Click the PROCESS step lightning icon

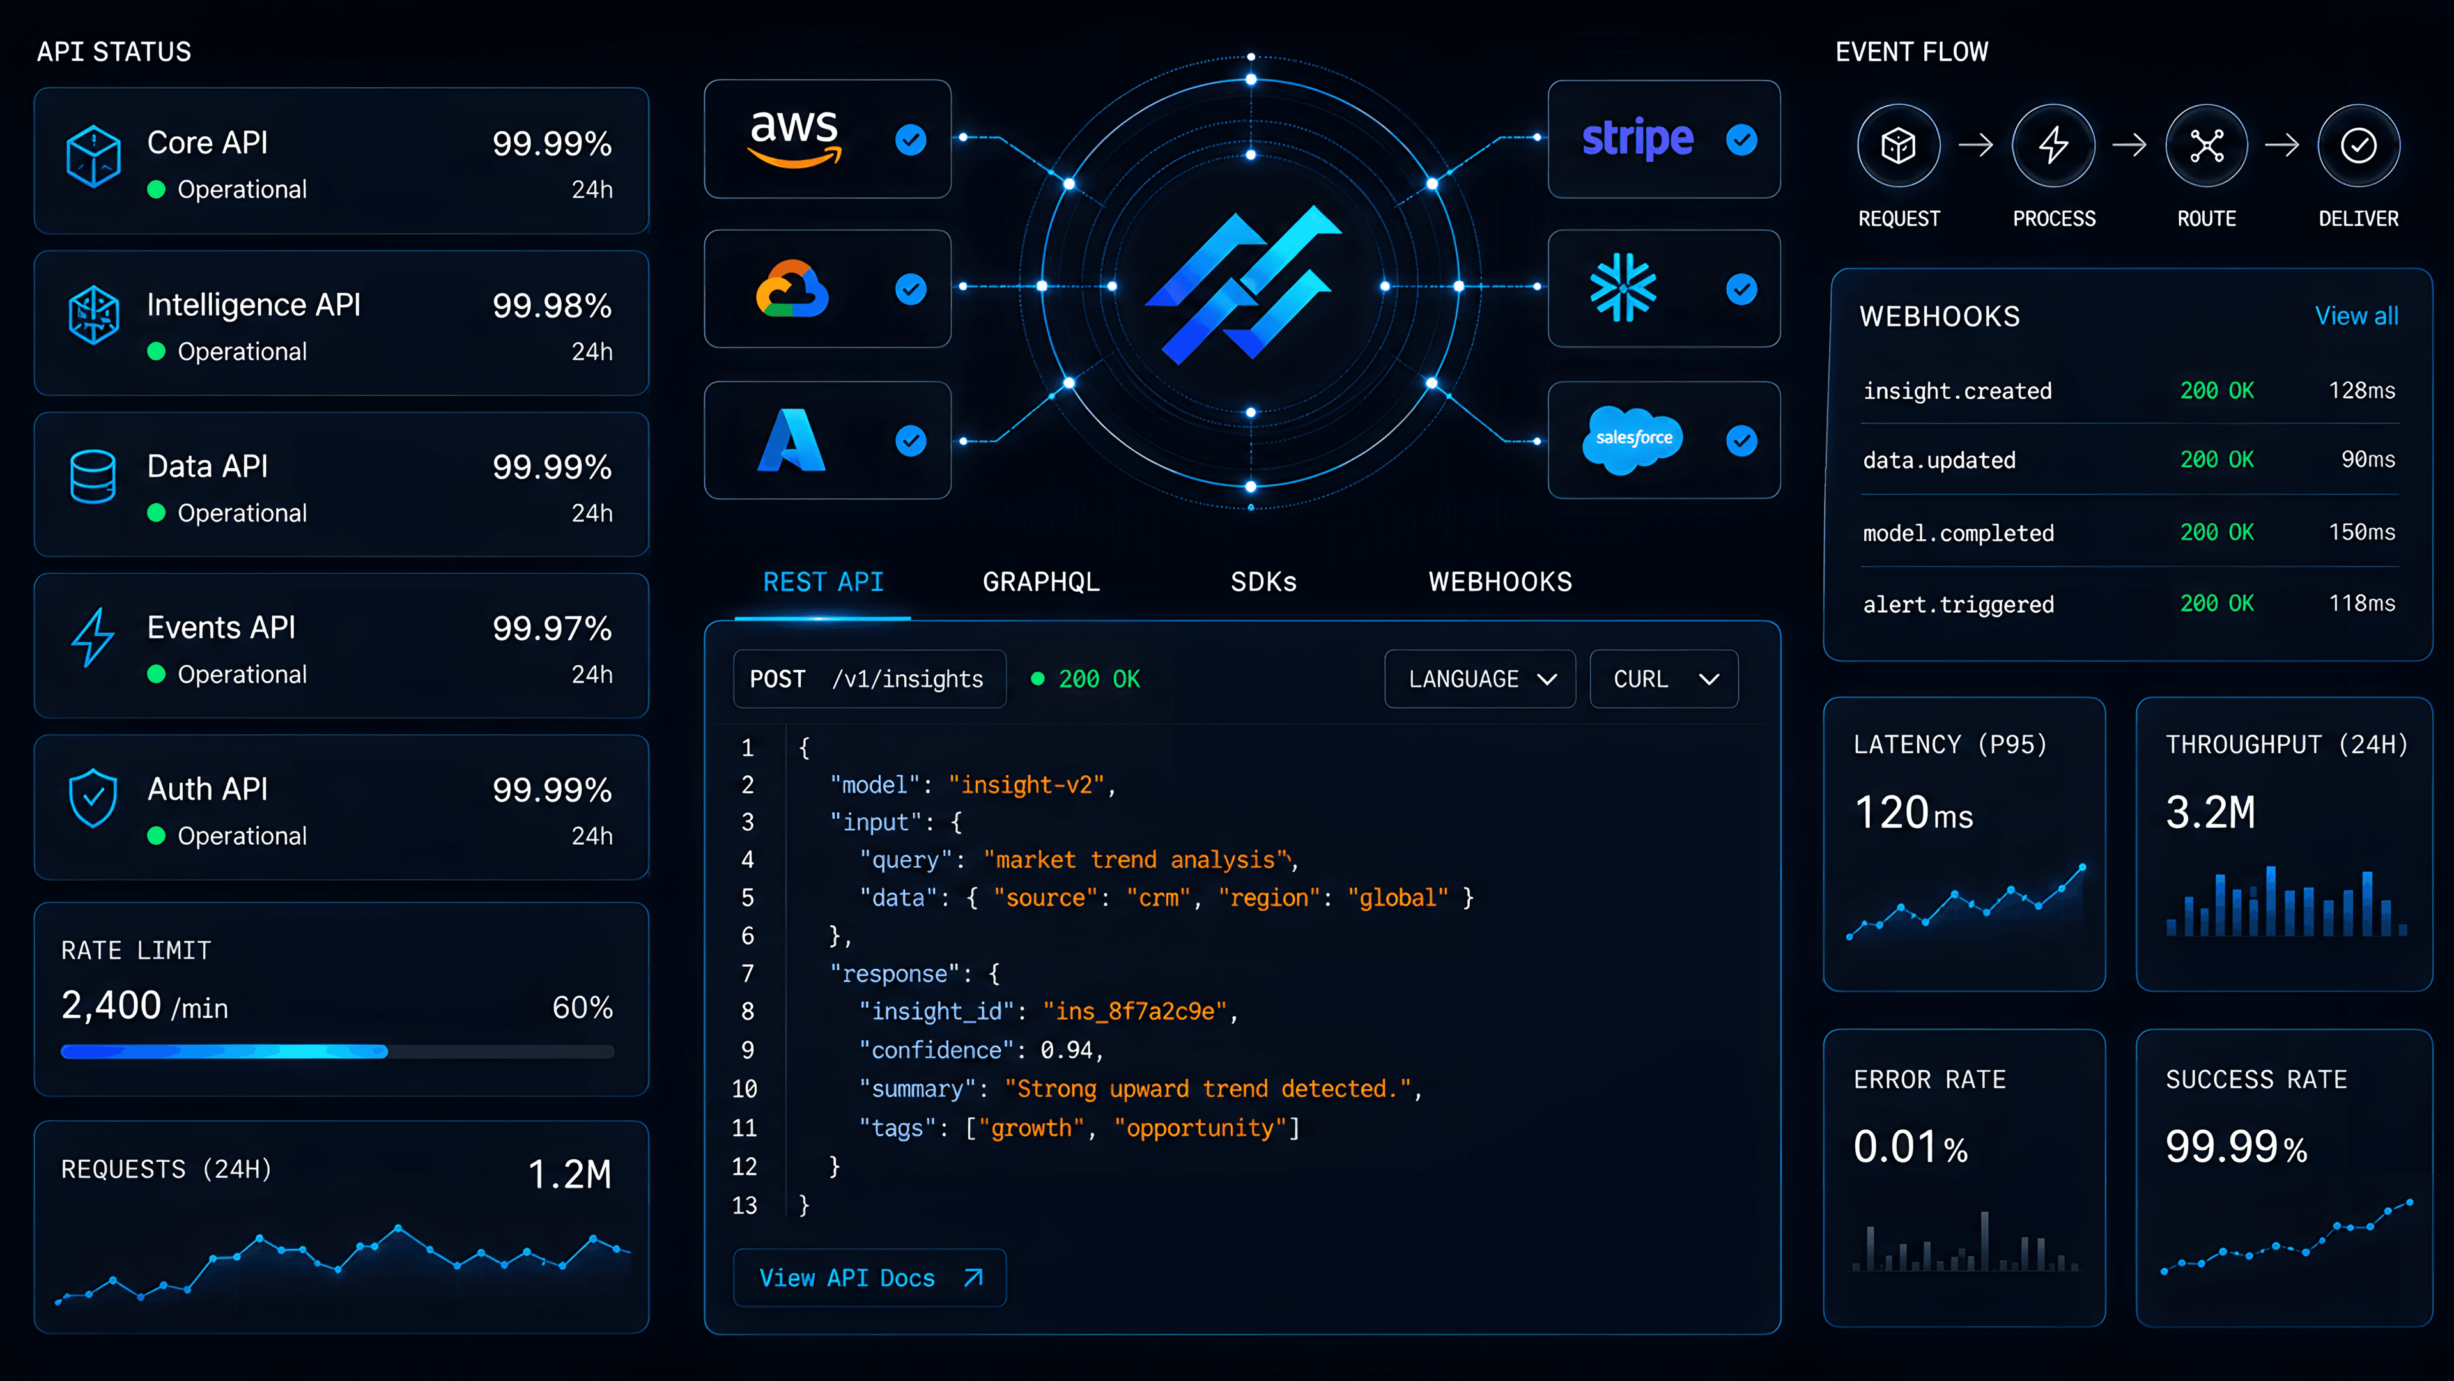[x=2053, y=146]
